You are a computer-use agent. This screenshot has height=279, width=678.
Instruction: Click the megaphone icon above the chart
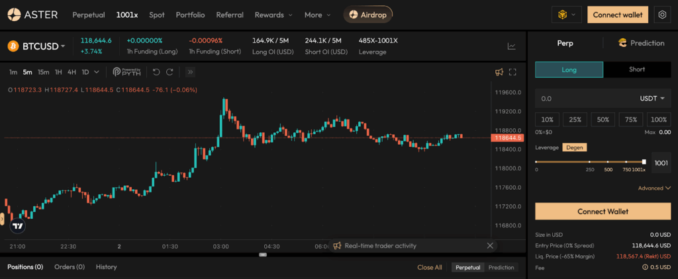tap(499, 72)
